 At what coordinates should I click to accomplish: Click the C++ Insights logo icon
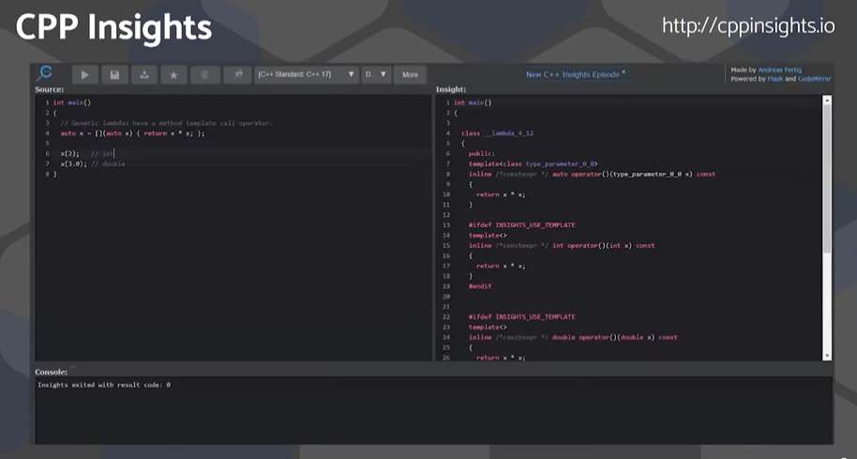coord(45,73)
